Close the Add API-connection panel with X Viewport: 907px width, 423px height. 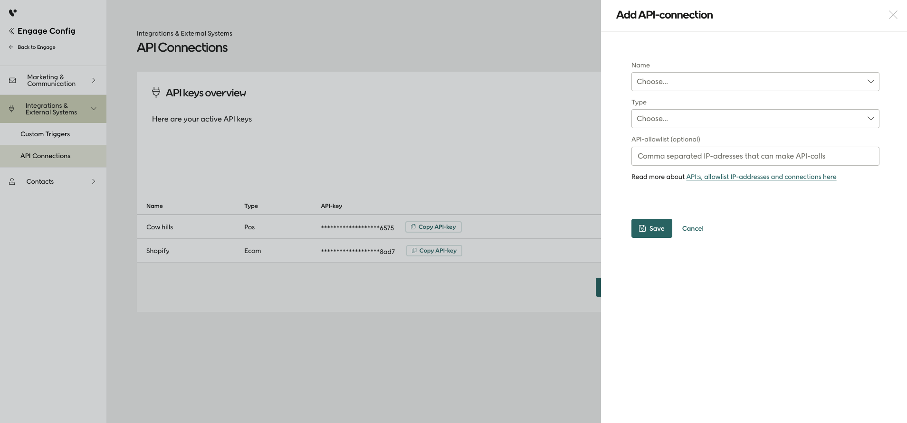[893, 15]
